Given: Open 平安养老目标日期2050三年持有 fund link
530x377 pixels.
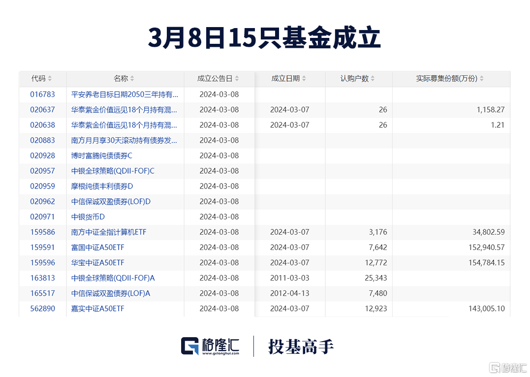Looking at the screenshot, I should pos(125,94).
